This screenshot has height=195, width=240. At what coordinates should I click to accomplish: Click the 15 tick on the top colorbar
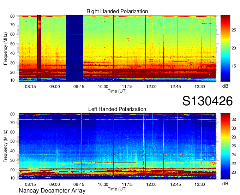pos(234,66)
